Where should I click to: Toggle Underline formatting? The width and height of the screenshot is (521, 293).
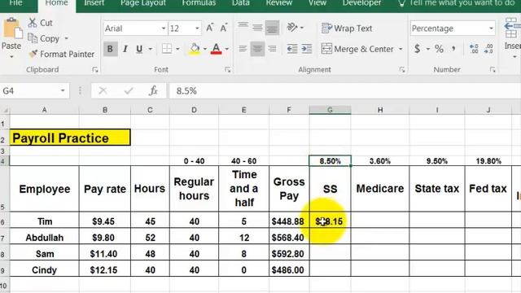click(139, 49)
